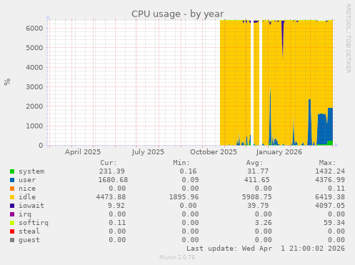Click the 'Max:' column header
The image size is (355, 265).
pyautogui.click(x=327, y=163)
